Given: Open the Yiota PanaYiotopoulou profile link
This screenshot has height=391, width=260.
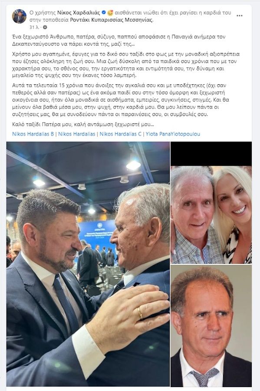Looking at the screenshot, I should [173, 134].
